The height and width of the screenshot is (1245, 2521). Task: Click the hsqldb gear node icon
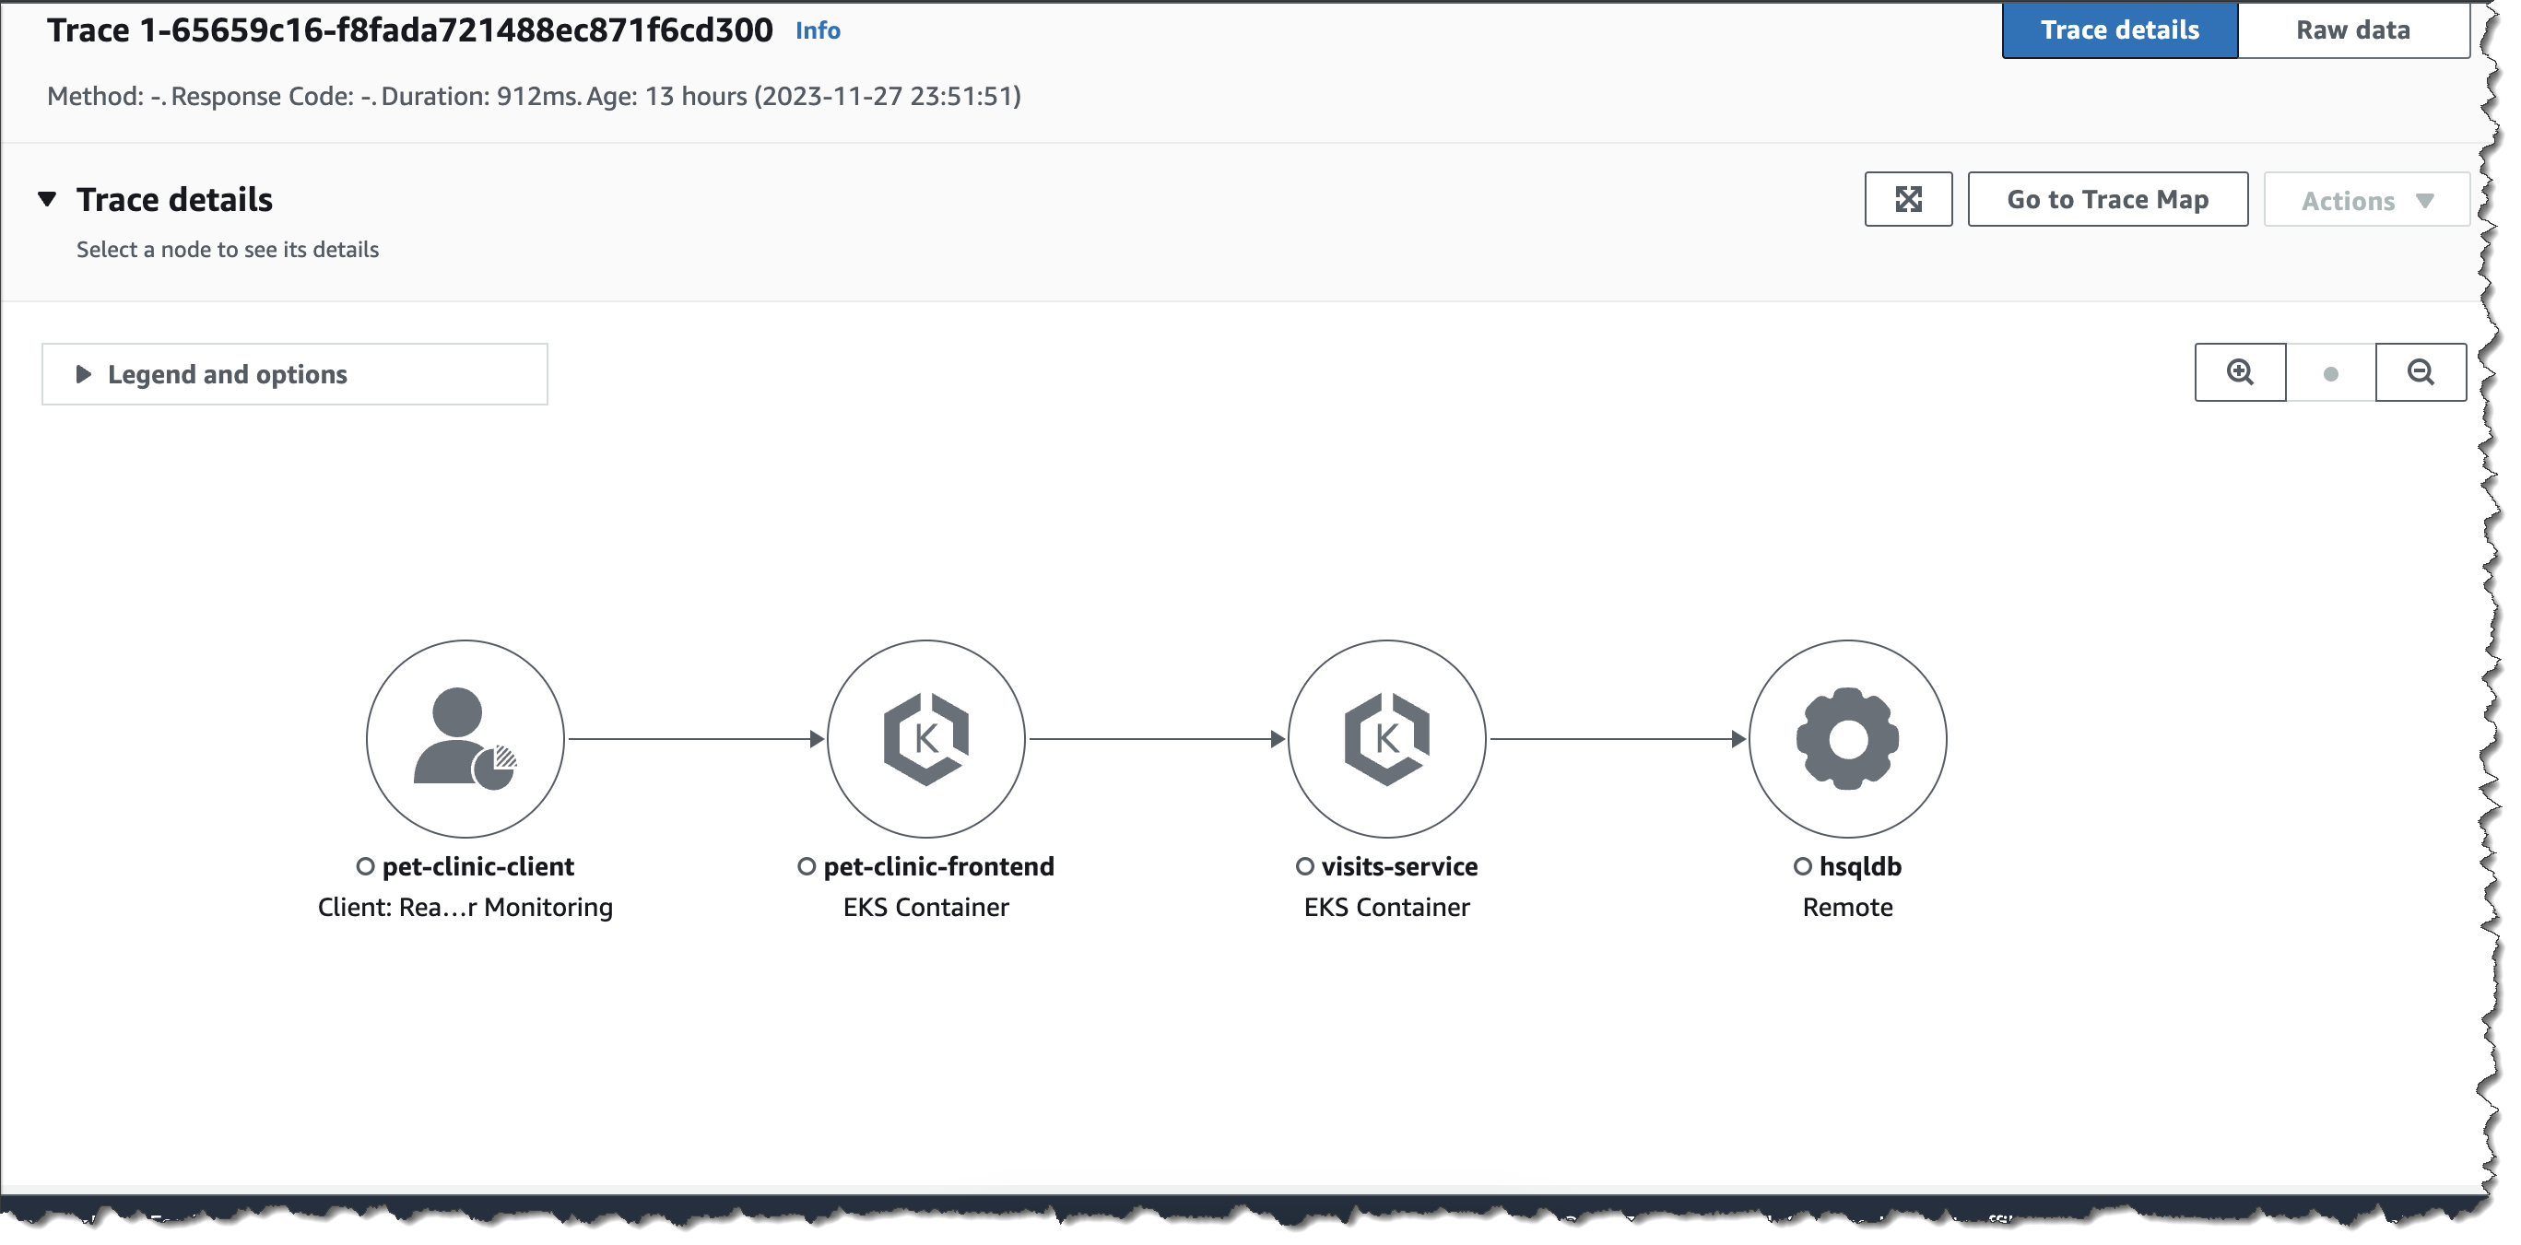[1846, 739]
